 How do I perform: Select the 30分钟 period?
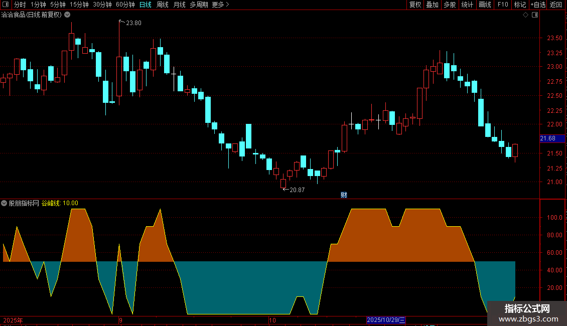102,5
